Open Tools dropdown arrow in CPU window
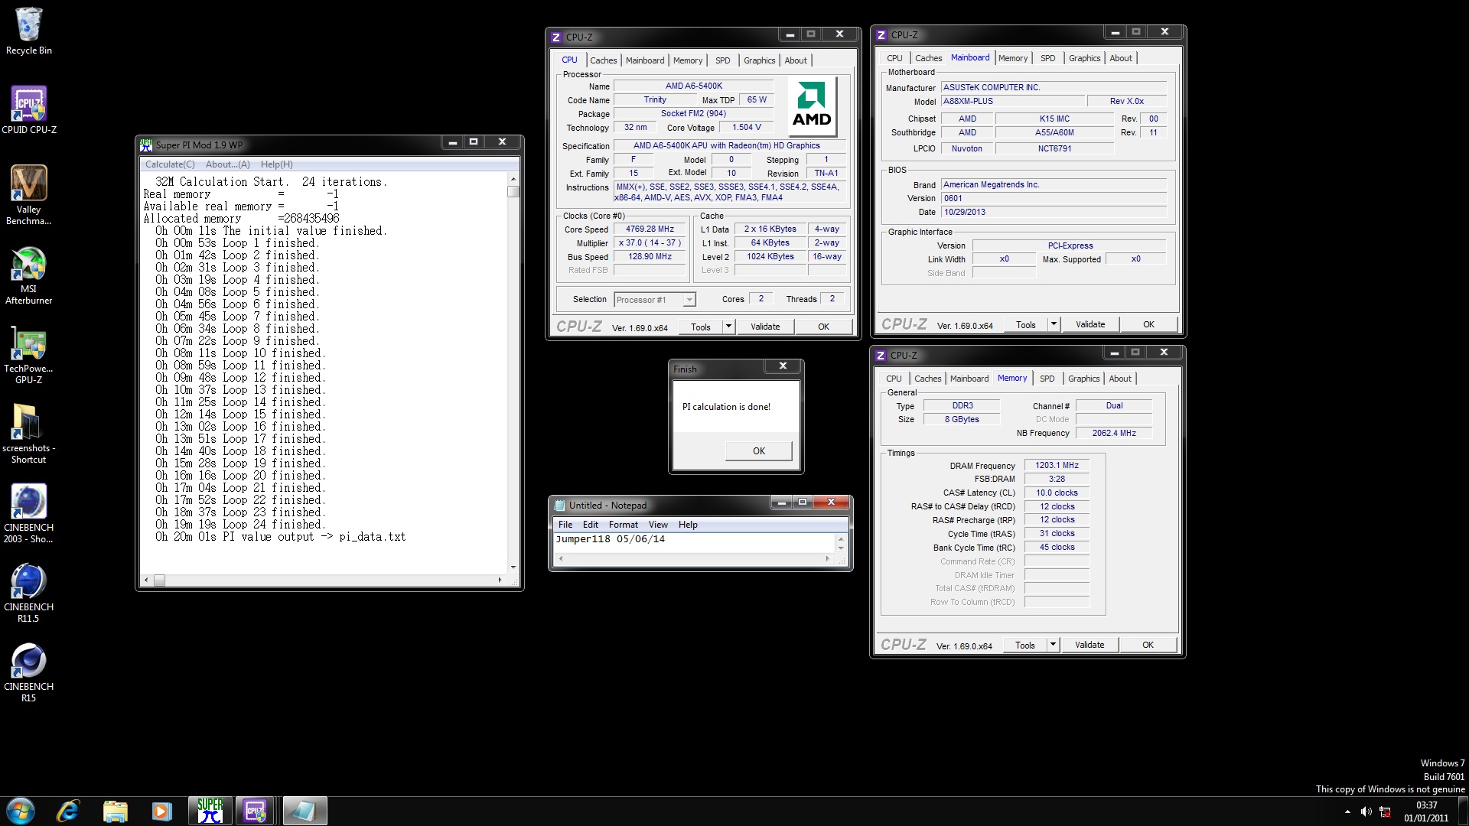Image resolution: width=1469 pixels, height=826 pixels. [728, 327]
